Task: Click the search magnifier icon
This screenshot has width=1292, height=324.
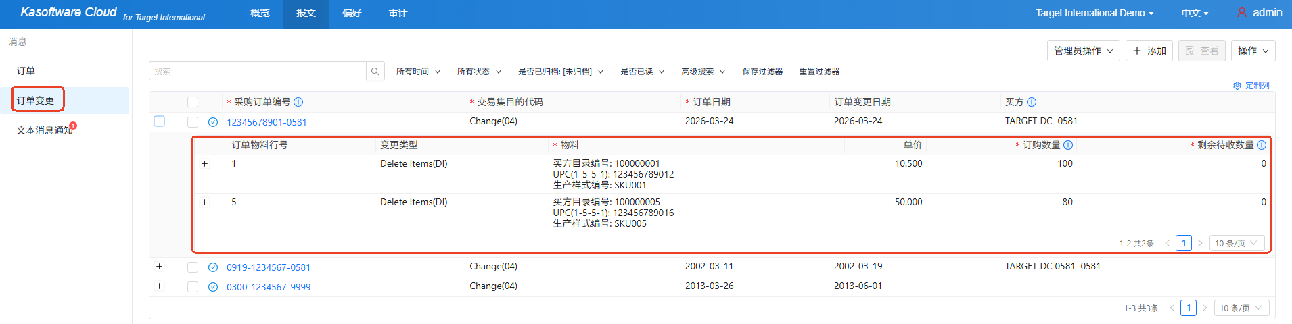Action: (x=375, y=72)
